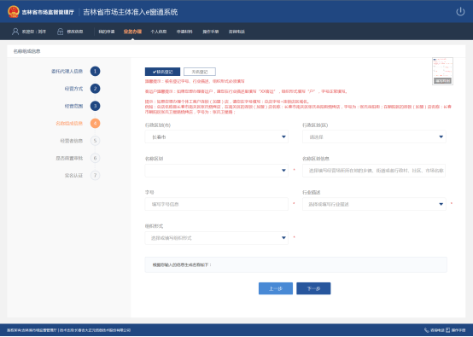Screen dimensions: 473x337
Task: Click the manual document icon in footer
Action: 448,330
